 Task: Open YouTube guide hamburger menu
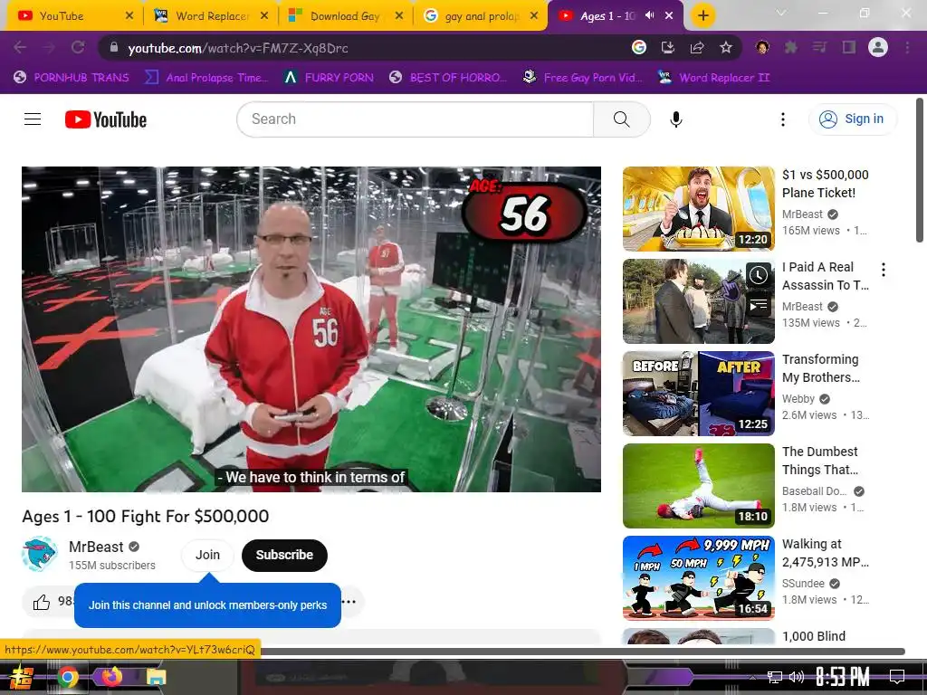click(x=33, y=119)
